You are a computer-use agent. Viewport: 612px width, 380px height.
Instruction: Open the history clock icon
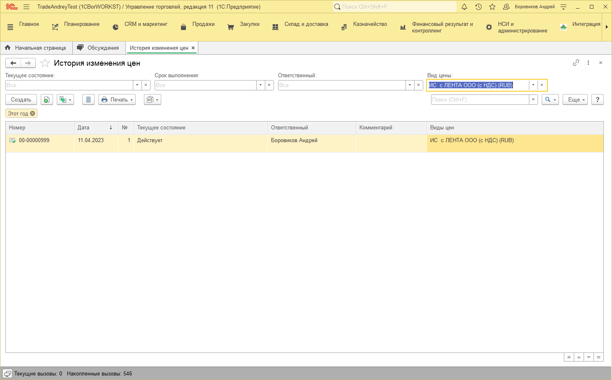(x=478, y=7)
